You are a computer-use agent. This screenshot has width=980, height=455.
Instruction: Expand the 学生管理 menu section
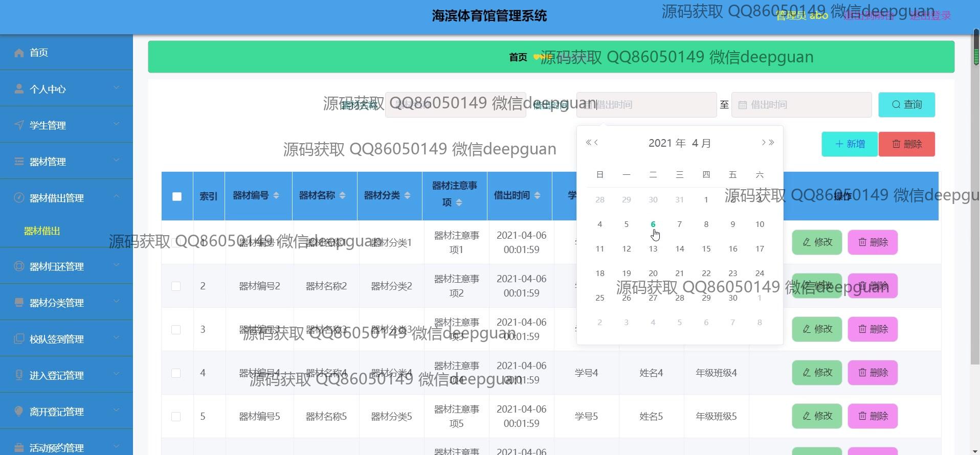point(66,125)
